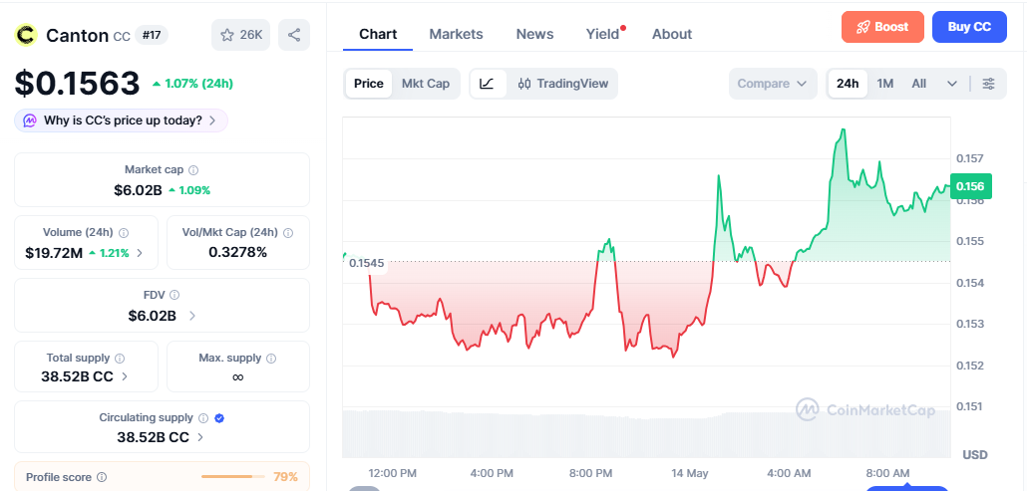Expand the Total supply details chevron

(x=125, y=376)
